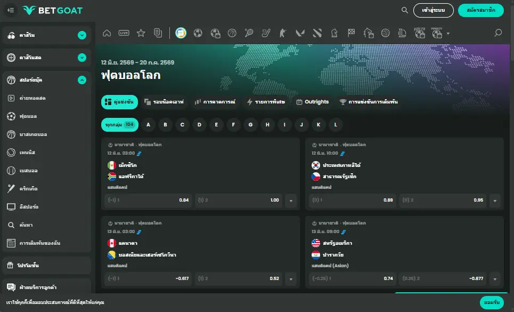Open ฟุตบอล in the sidebar
Viewport: 514px width, 312px height.
pyautogui.click(x=46, y=116)
